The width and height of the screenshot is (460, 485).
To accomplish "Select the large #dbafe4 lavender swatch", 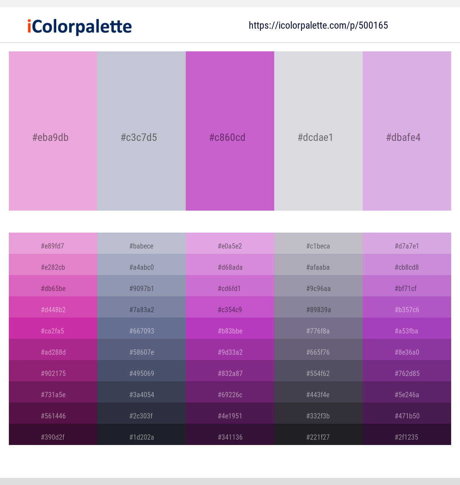I will point(407,131).
